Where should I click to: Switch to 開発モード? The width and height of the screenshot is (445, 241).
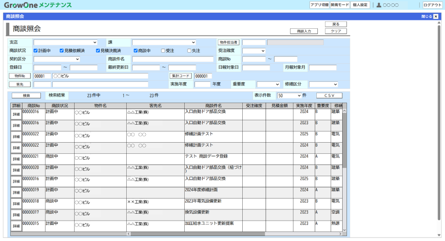[x=340, y=5]
